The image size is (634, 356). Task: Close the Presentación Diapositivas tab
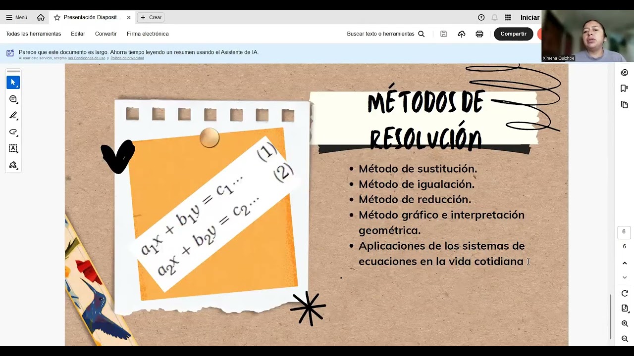point(129,17)
